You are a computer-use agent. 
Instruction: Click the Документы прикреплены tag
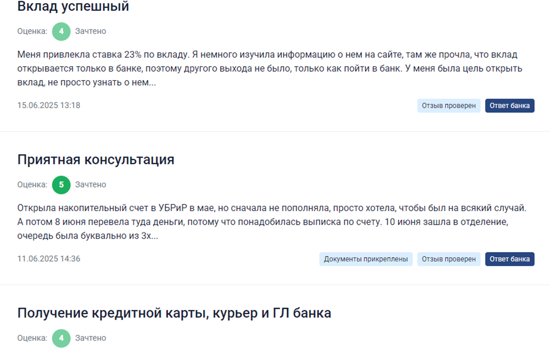coord(366,259)
